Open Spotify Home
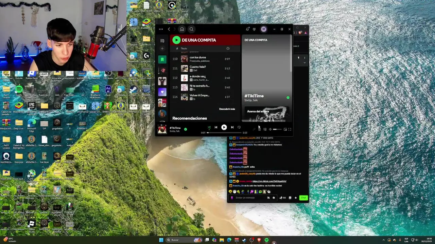 182,29
